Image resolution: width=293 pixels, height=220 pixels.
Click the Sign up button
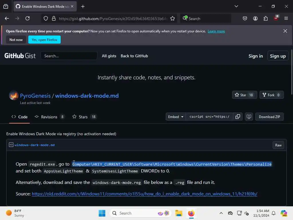(x=278, y=56)
